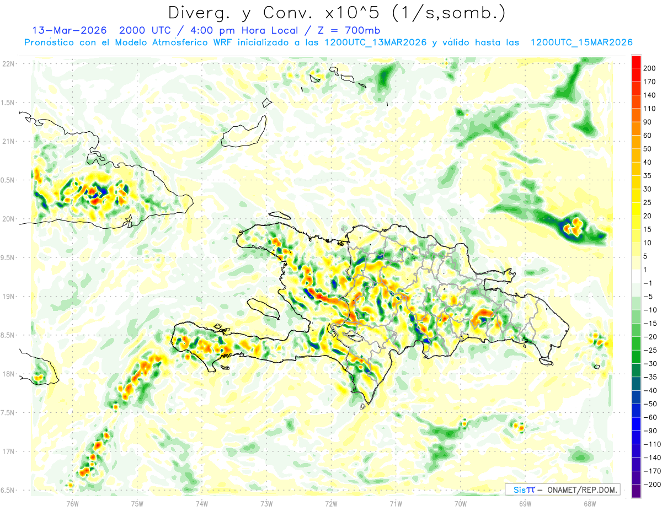Image resolution: width=662 pixels, height=511 pixels.
Task: Click the '-20' colorbar label
Action: pos(650,337)
